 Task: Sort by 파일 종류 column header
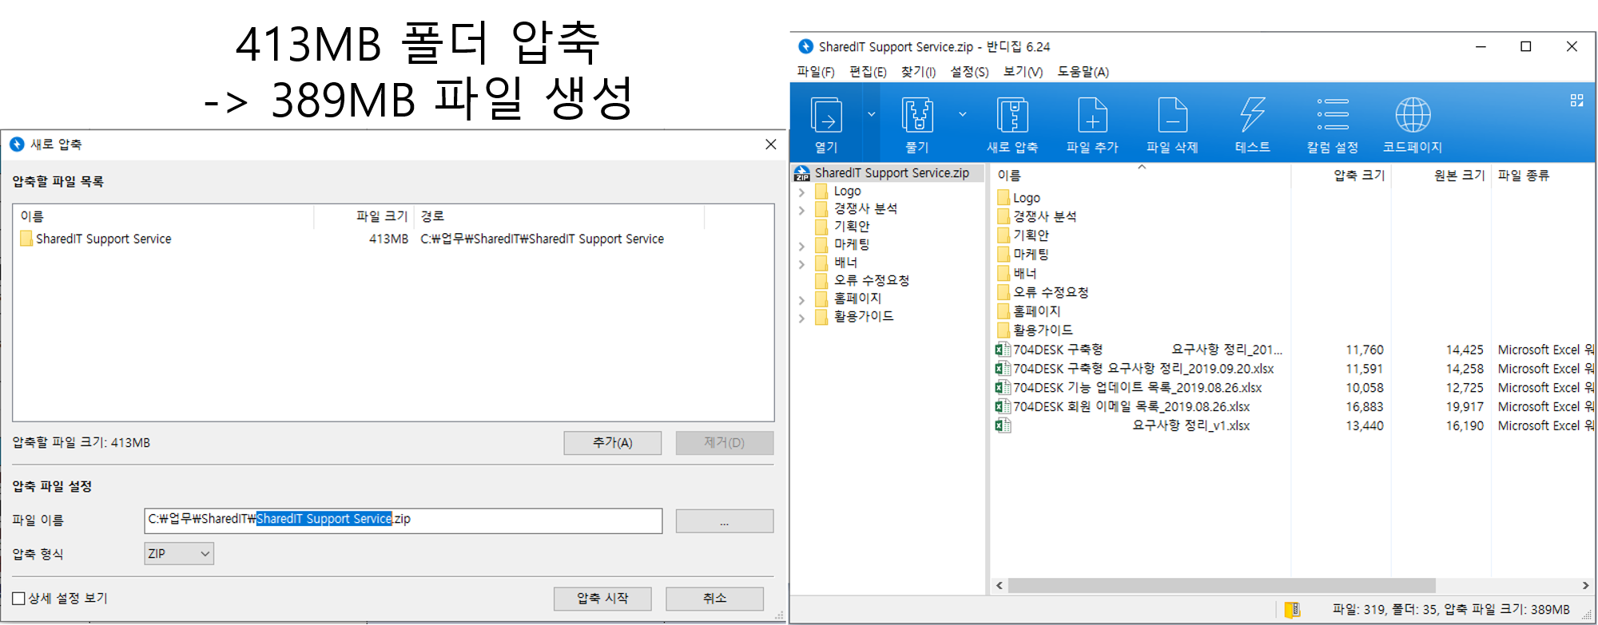1544,175
